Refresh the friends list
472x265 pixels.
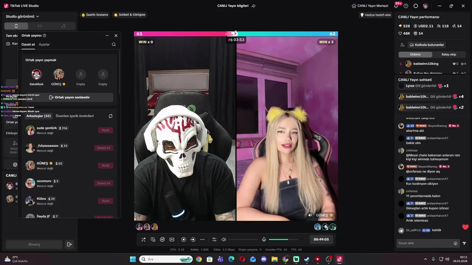click(111, 116)
